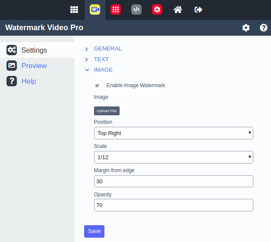Screen dimensions: 271x242
Task: Open Help in the sidebar
Action: 28,82
